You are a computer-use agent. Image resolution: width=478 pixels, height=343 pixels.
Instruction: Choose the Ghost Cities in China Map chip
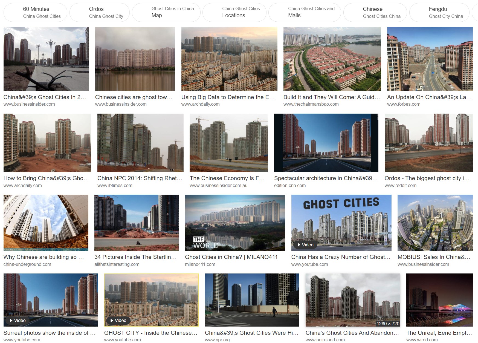click(166, 13)
